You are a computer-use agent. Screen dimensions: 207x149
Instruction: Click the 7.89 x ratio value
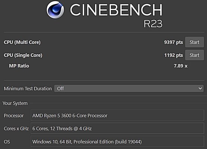point(181,66)
